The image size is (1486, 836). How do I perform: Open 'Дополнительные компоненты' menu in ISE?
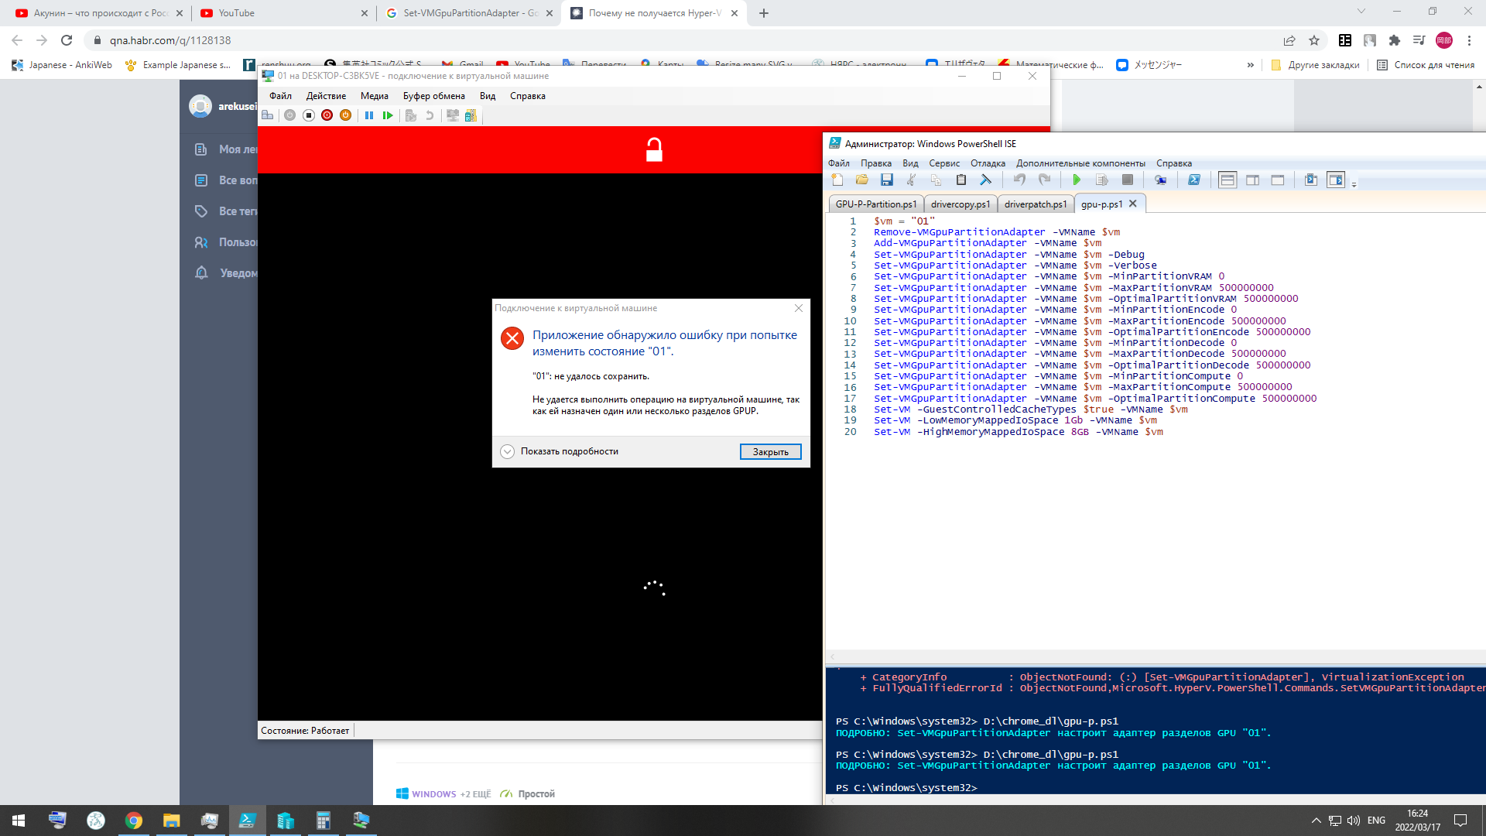1080,163
